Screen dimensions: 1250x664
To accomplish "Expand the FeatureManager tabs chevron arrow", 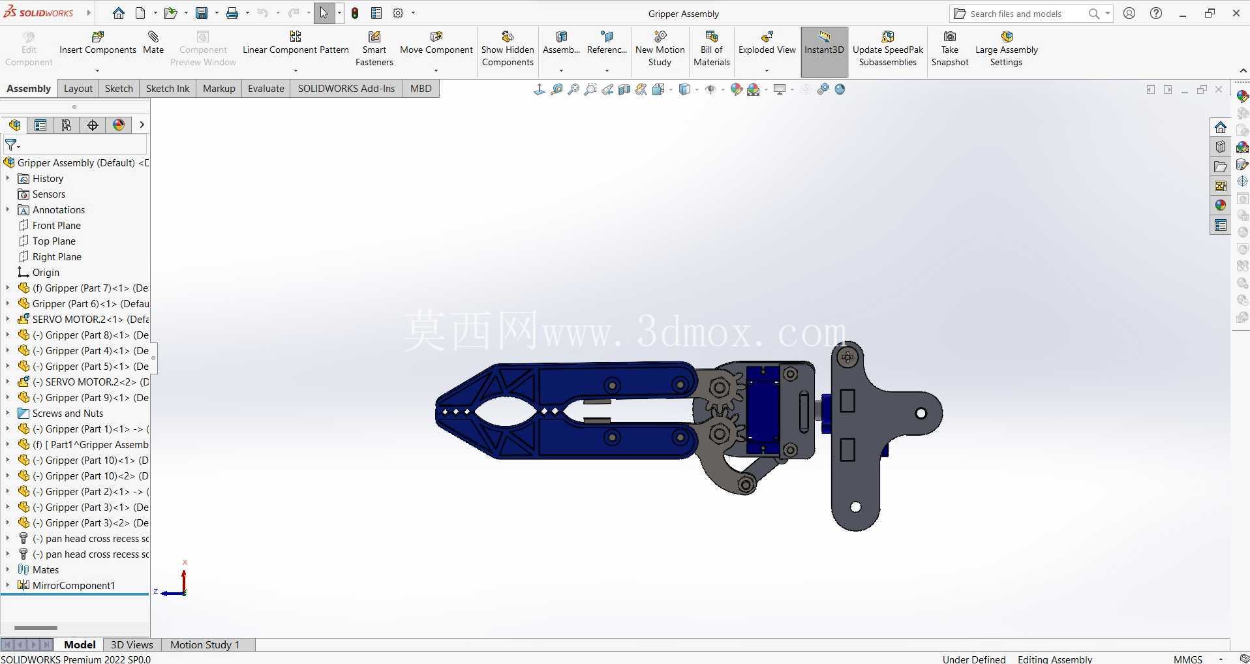I will pyautogui.click(x=142, y=125).
